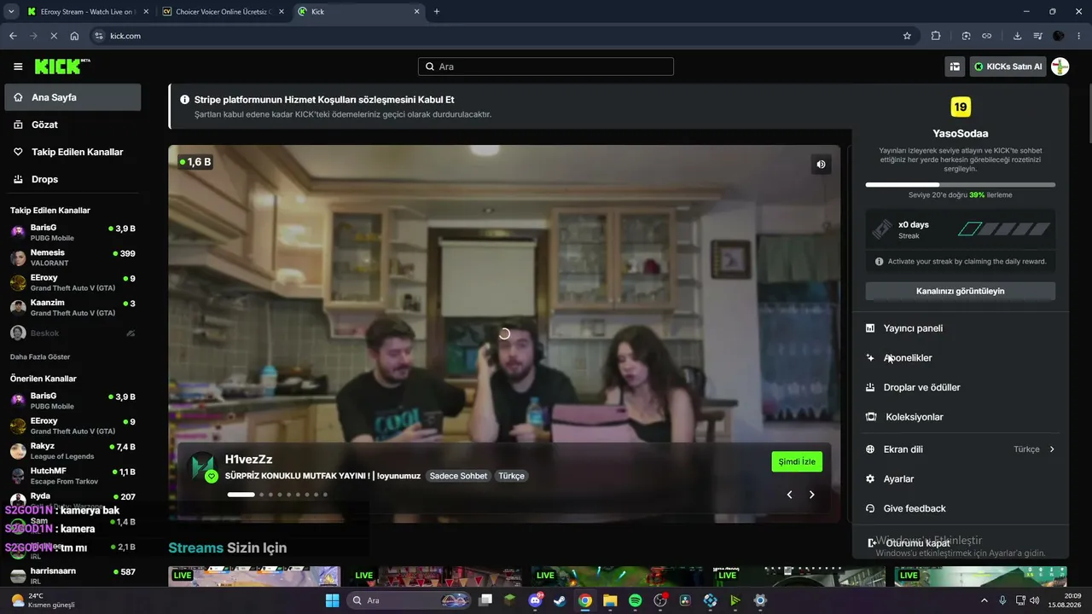
Task: Click the YasoSodaa profile avatar
Action: [1060, 67]
